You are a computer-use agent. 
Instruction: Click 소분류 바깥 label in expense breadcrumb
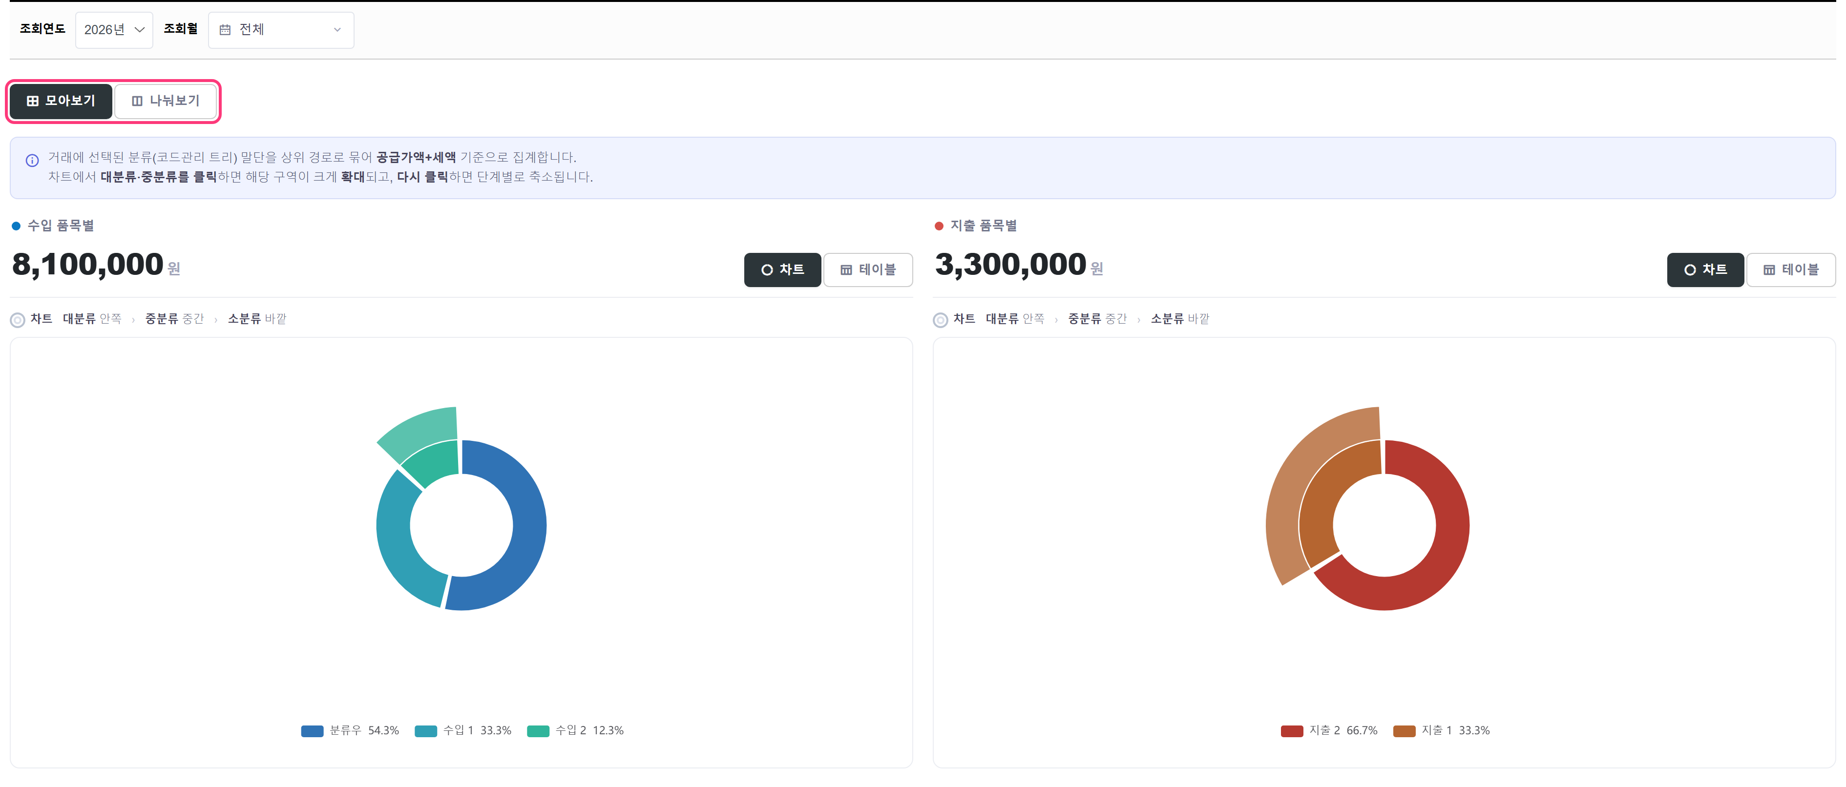tap(1180, 319)
